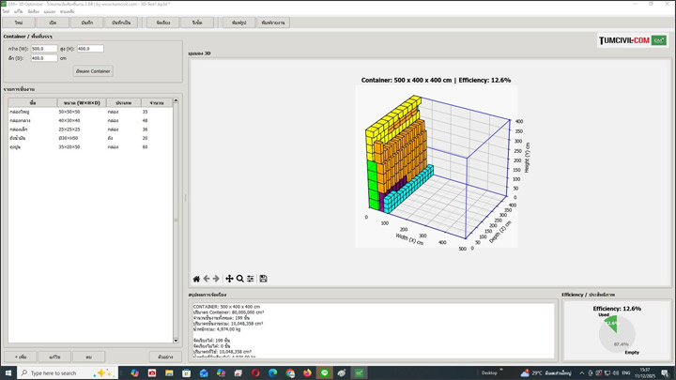Activate the Zoom magnifier tool

pos(240,279)
